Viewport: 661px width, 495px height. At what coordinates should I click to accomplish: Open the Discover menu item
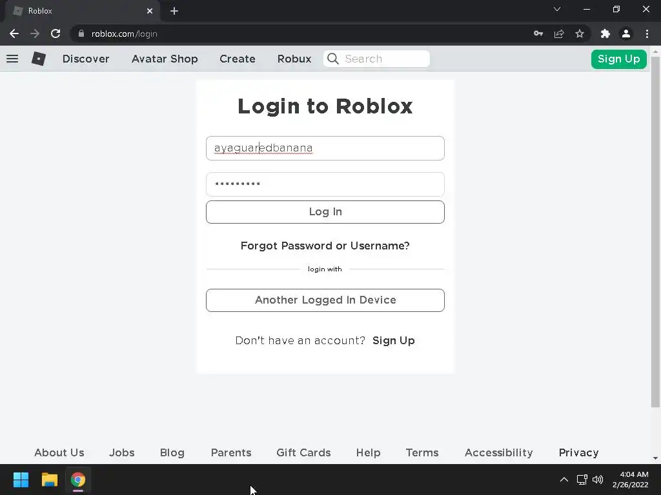(86, 59)
